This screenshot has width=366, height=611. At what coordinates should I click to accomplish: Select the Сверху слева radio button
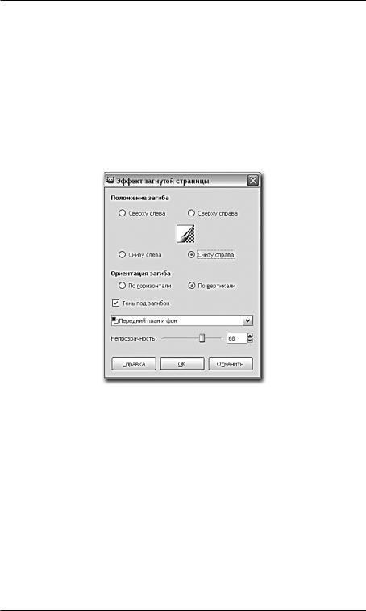pos(123,213)
